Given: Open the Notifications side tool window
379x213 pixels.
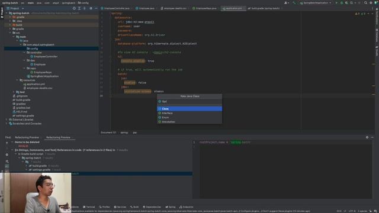Looking at the screenshot, I should pyautogui.click(x=377, y=17).
